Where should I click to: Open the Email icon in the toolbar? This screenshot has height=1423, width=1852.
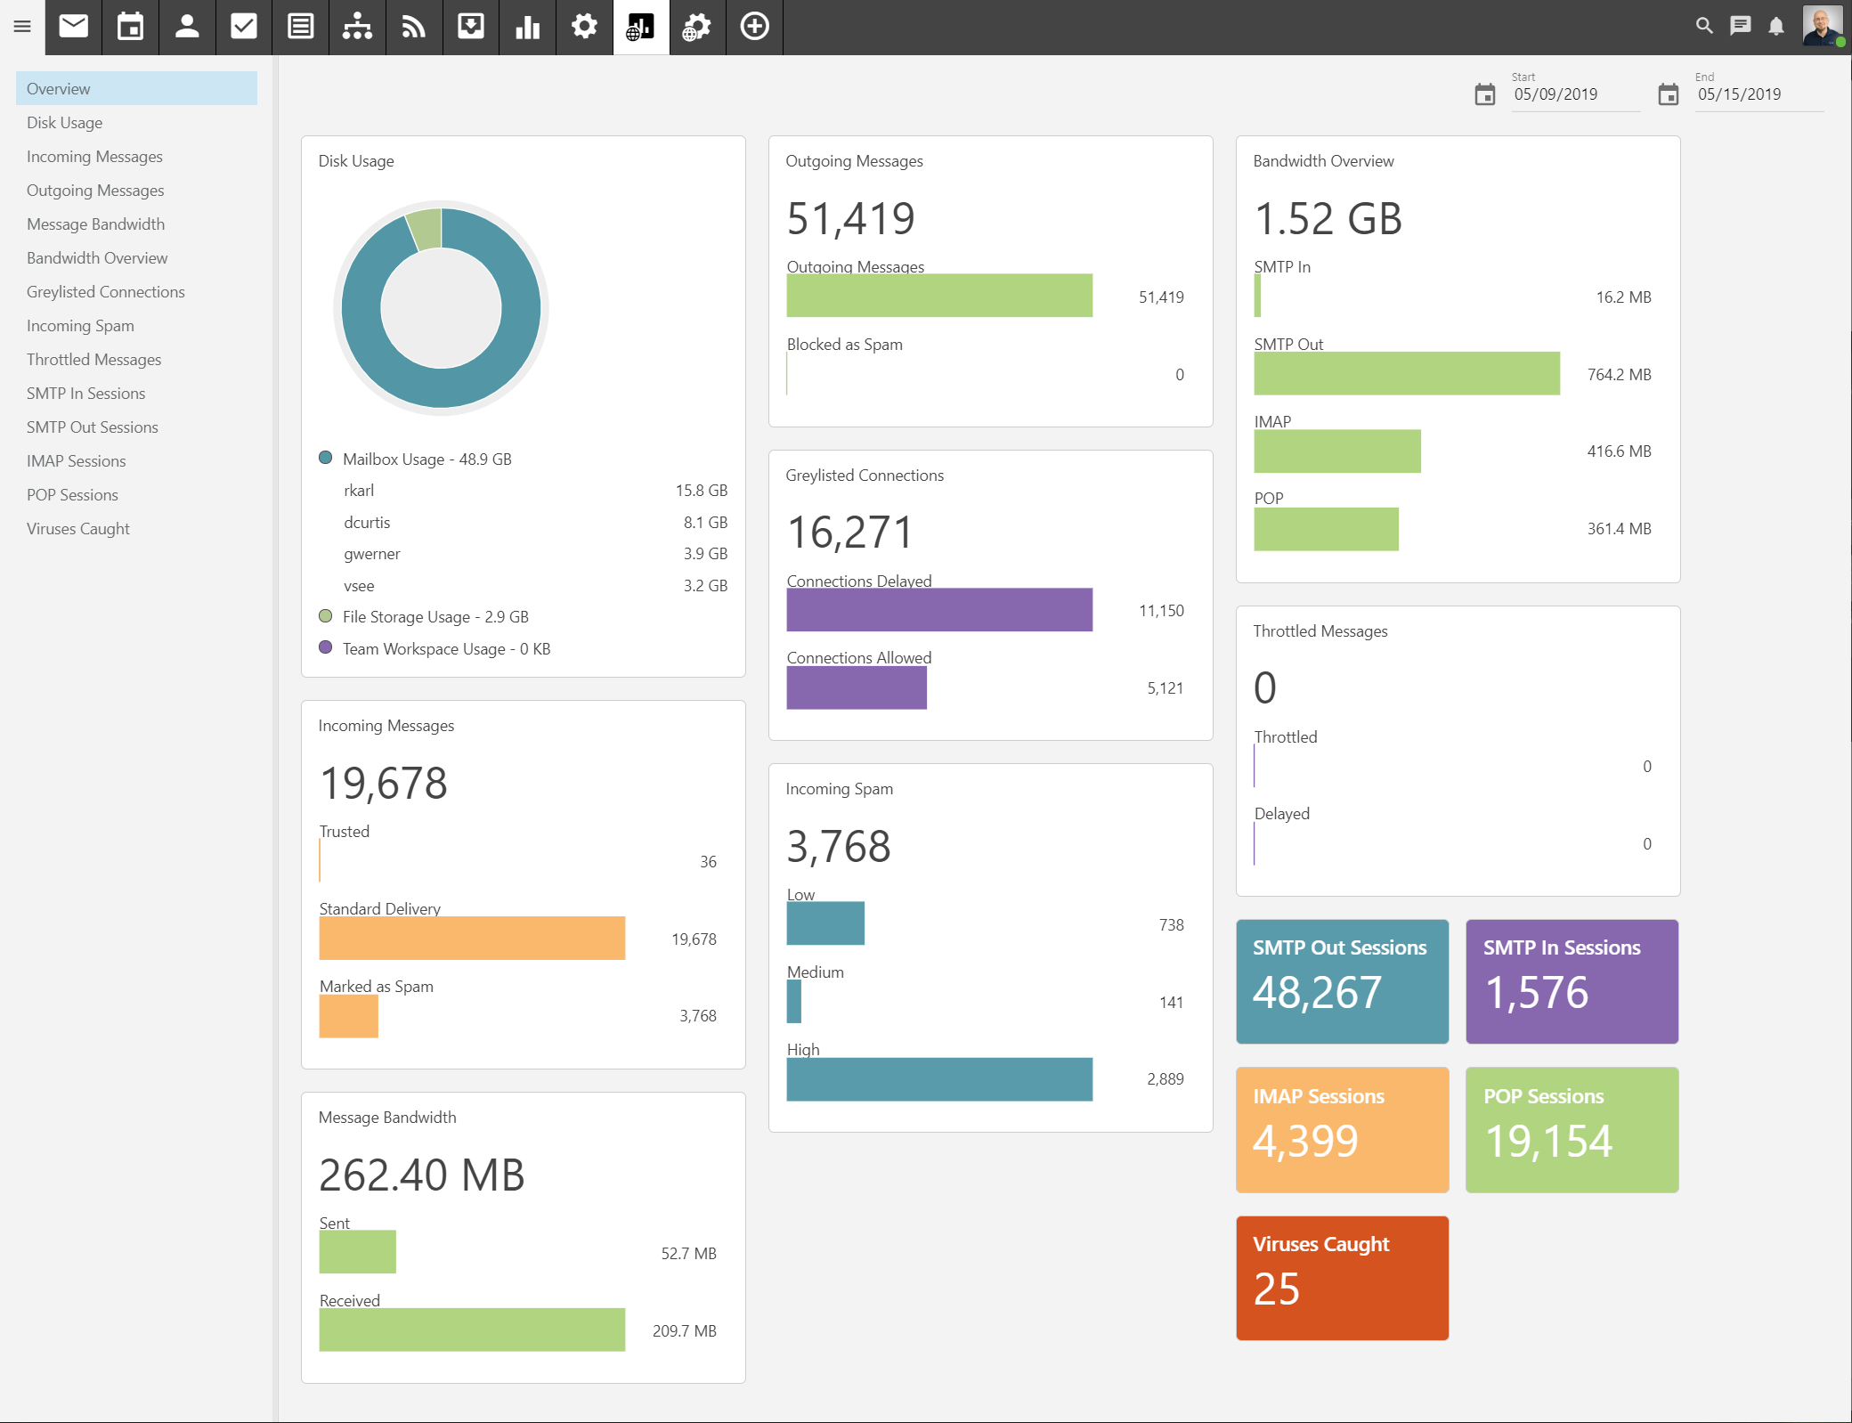tap(73, 27)
